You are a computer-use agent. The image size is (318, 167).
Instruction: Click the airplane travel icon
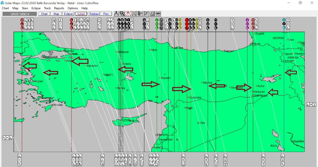coord(134,14)
